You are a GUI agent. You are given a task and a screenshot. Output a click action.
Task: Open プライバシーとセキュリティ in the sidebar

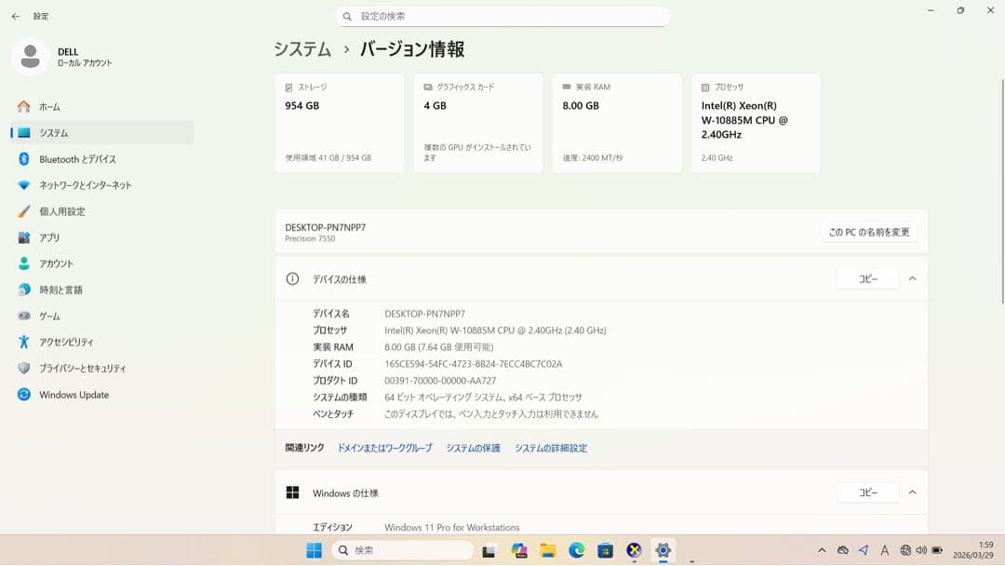coord(101,369)
